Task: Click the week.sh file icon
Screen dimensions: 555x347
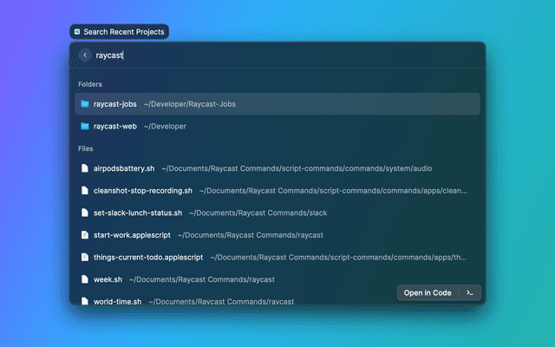Action: point(85,279)
